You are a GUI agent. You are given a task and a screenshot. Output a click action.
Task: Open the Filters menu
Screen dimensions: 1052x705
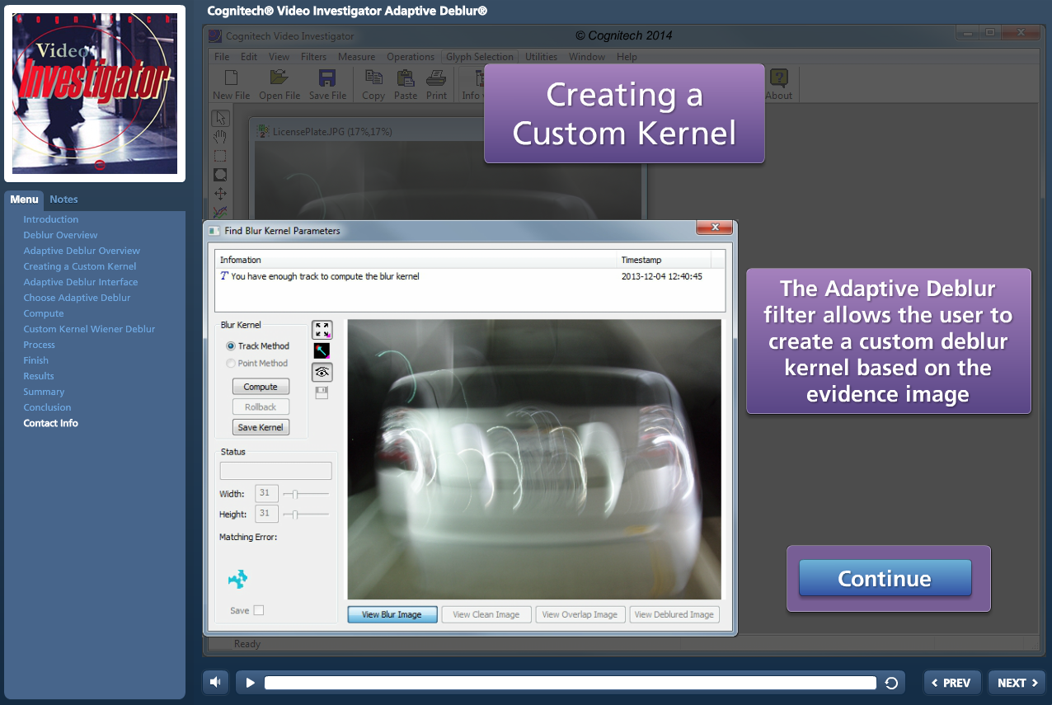pyautogui.click(x=313, y=57)
